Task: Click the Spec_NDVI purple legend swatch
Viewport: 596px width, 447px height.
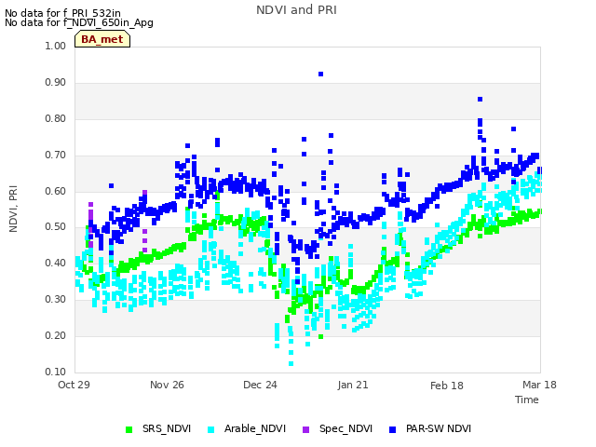Action: (306, 430)
